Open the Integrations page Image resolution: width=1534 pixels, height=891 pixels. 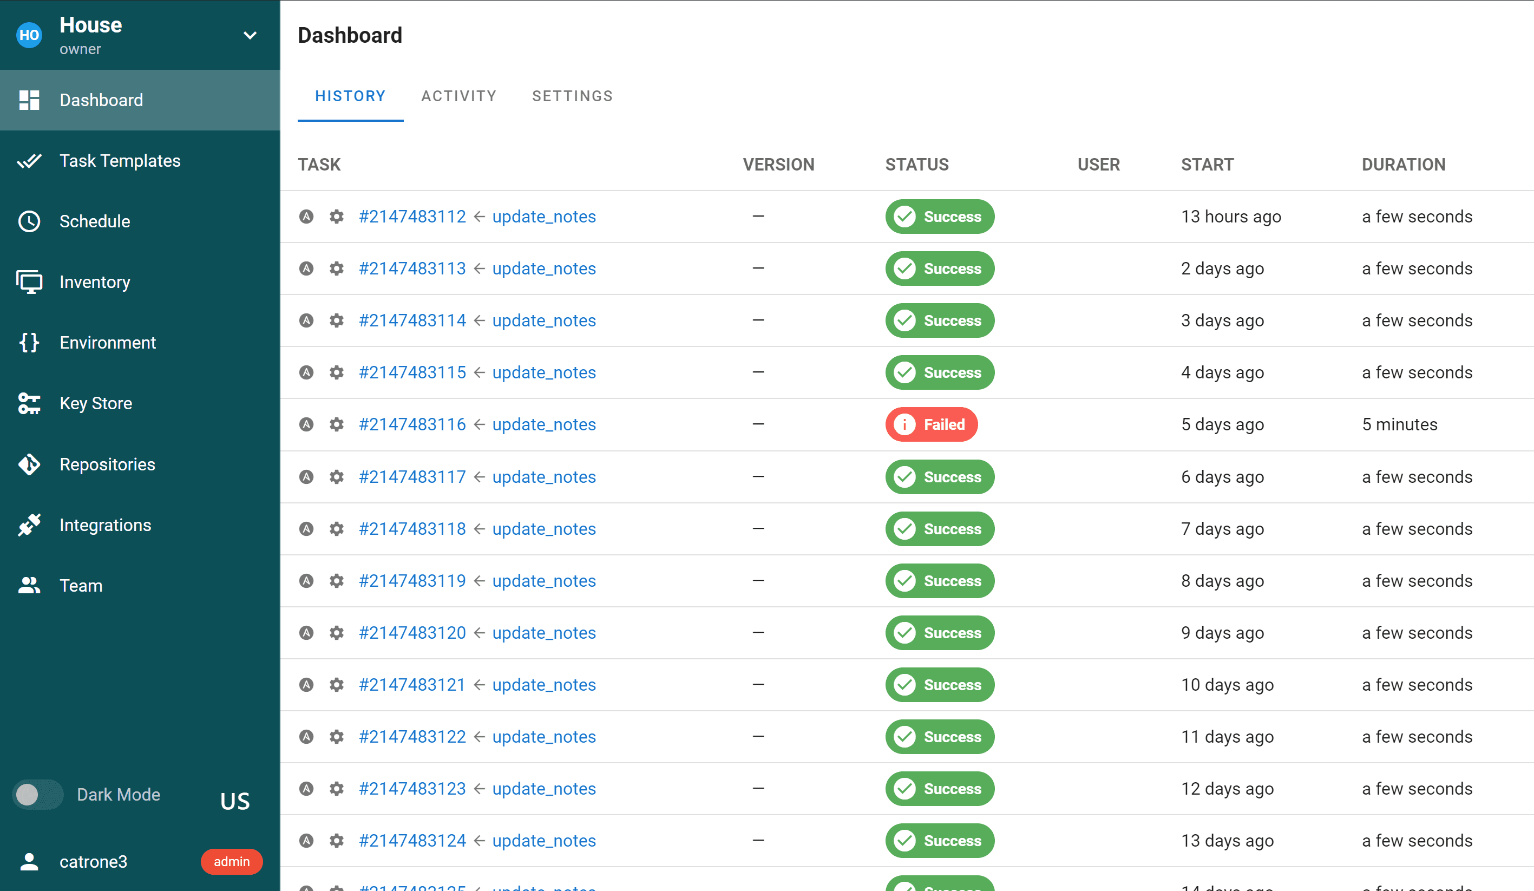(106, 525)
